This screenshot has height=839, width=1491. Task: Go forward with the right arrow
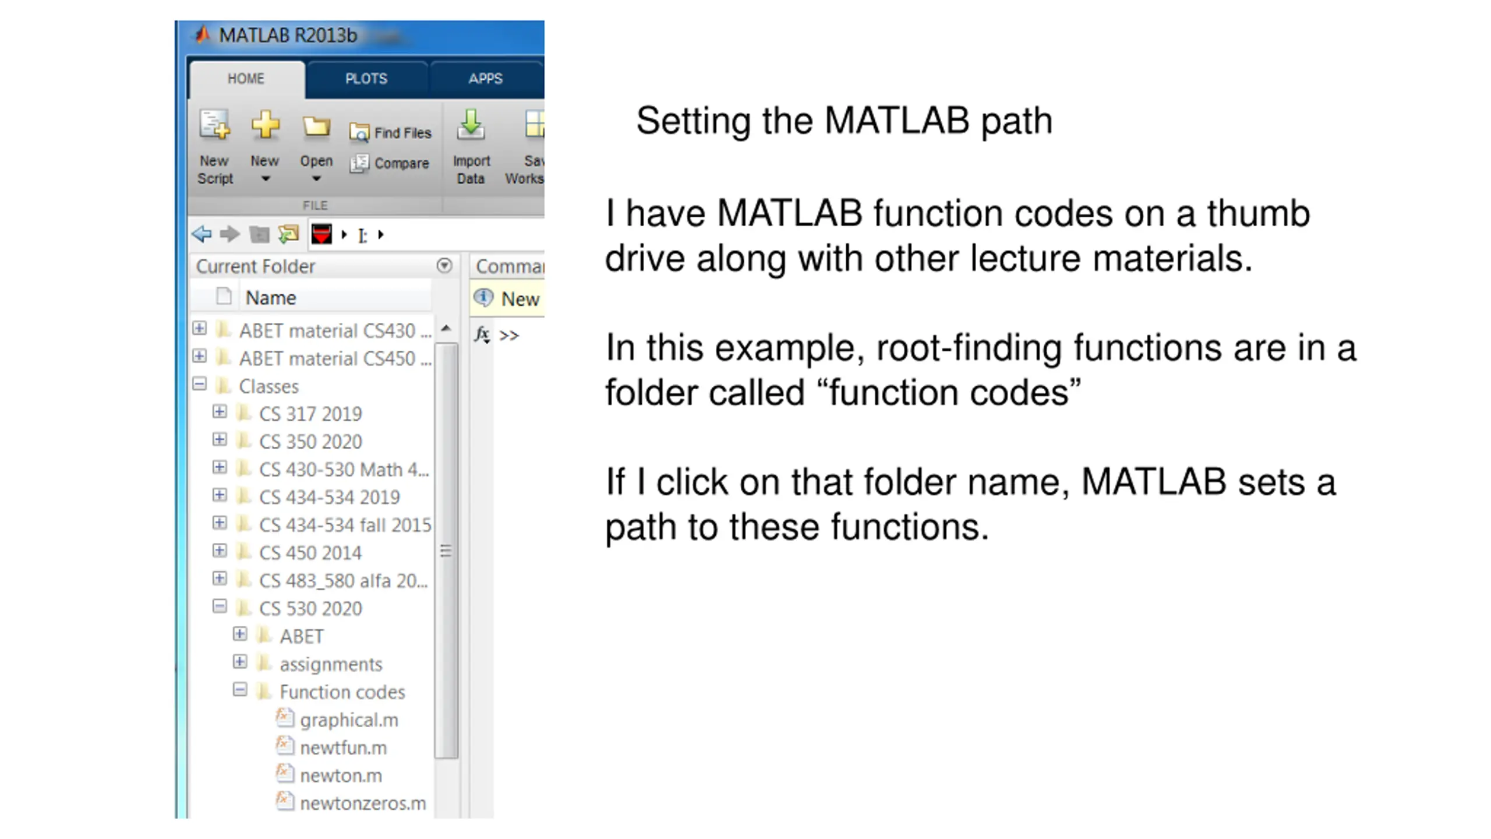230,234
